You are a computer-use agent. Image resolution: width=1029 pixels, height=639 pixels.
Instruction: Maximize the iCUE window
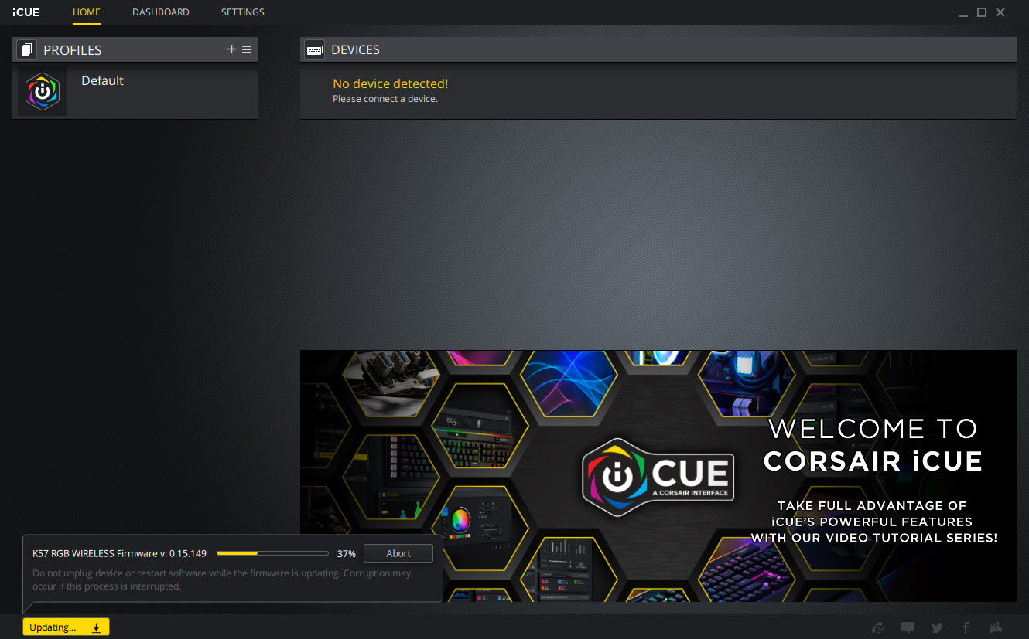(982, 12)
